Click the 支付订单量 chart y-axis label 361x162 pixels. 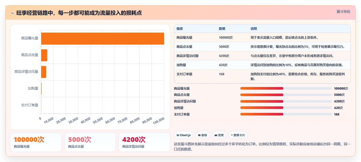(30, 105)
